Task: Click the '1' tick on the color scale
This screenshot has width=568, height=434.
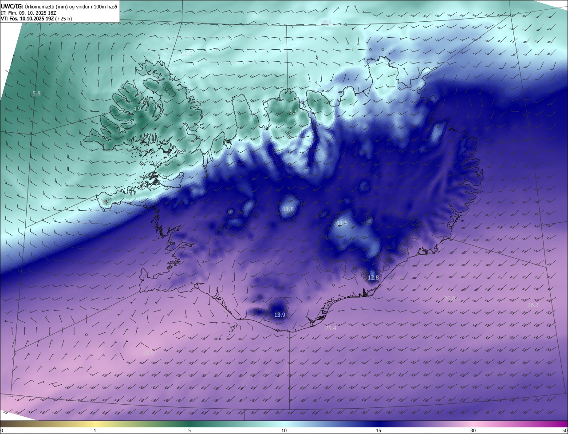Action: [x=95, y=430]
